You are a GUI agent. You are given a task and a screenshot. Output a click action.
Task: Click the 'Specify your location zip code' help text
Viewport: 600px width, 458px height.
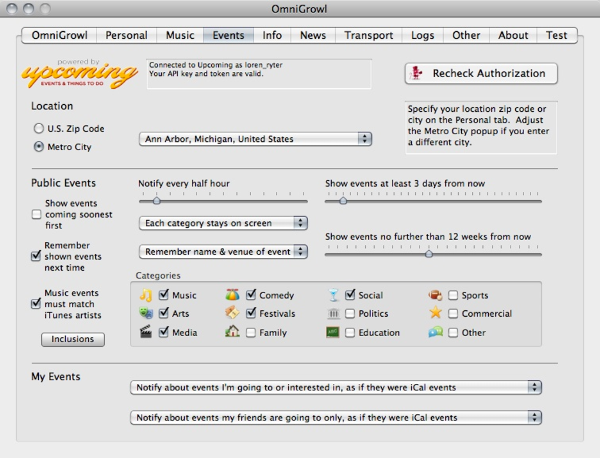481,128
